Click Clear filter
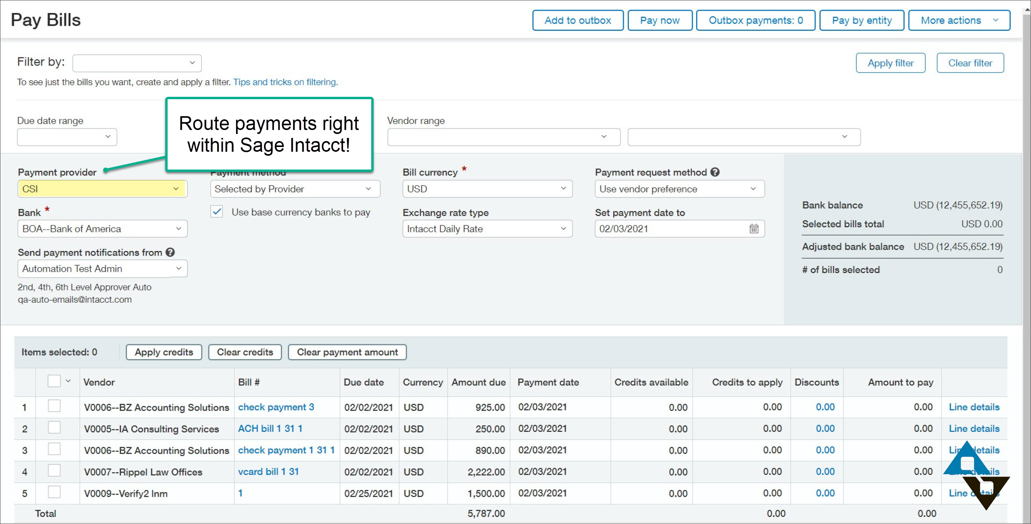Image resolution: width=1031 pixels, height=524 pixels. 970,63
